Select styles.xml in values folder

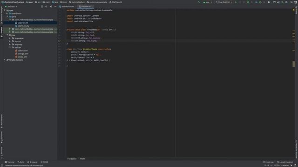click(x=22, y=57)
